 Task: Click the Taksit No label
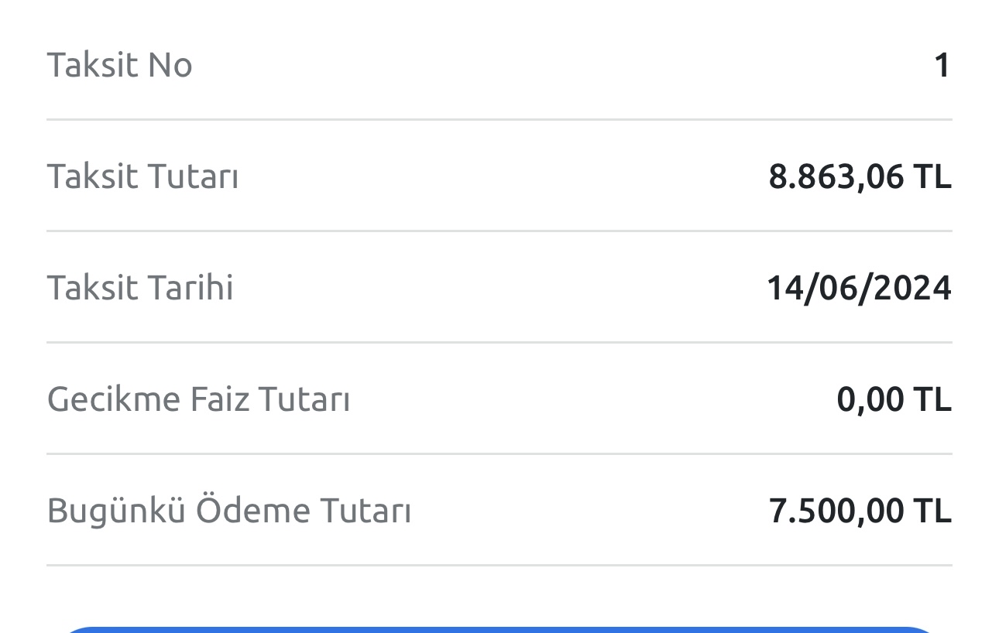click(x=119, y=64)
